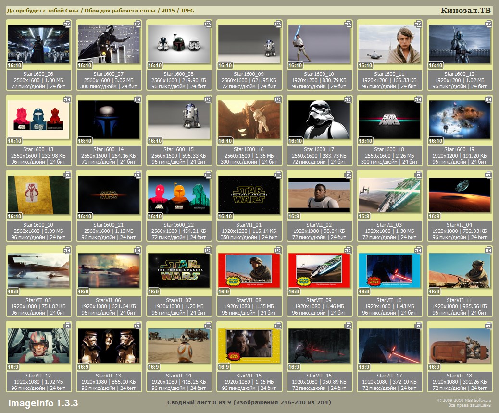The width and height of the screenshot is (499, 413).
Task: Select the StarVII_07 Force Awakens logo thumbnail
Action: pyautogui.click(x=179, y=270)
